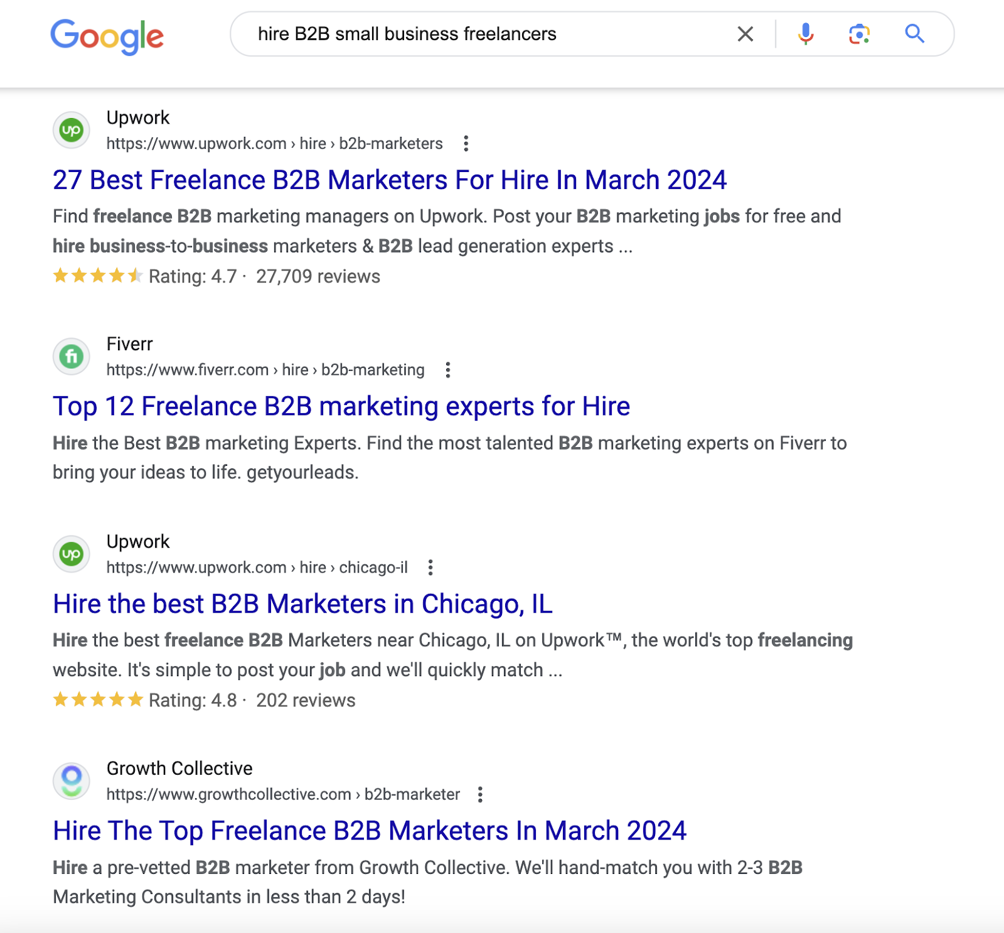
Task: Click the Fiverr favicon
Action: pos(71,356)
